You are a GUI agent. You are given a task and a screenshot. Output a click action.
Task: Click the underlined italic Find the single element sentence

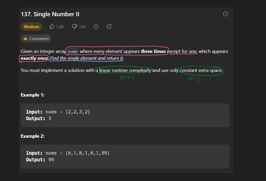[87, 58]
